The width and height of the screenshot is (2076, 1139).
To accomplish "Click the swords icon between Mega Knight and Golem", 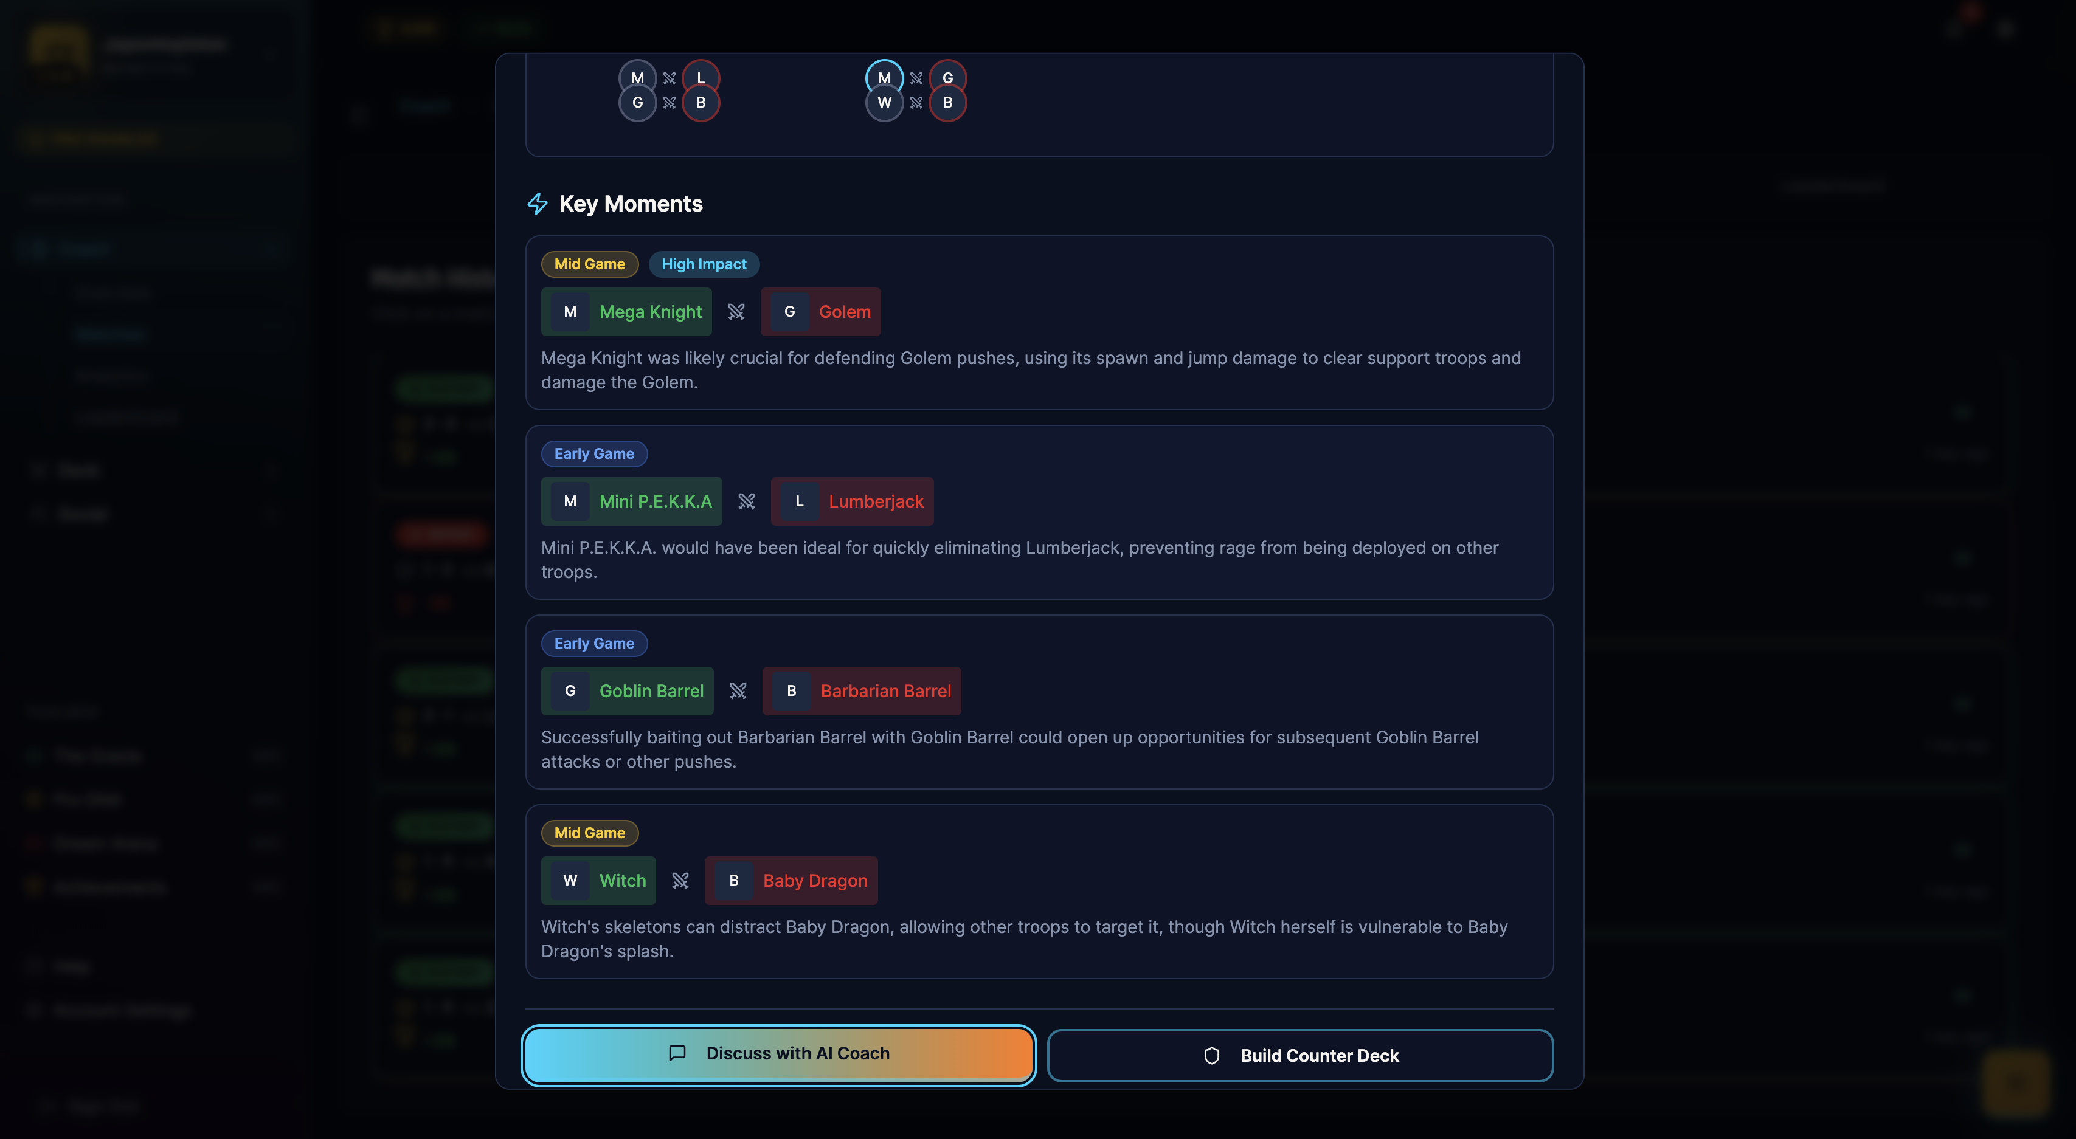I will coord(736,312).
